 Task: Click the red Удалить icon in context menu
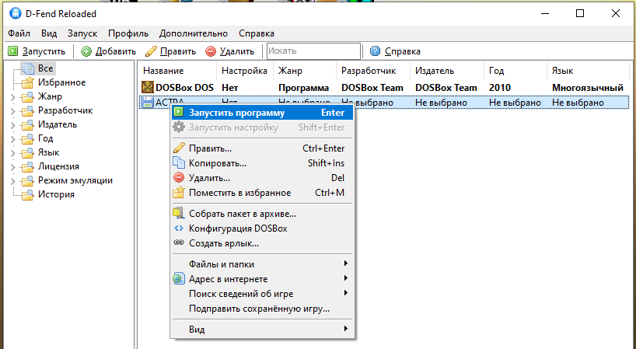pos(179,178)
